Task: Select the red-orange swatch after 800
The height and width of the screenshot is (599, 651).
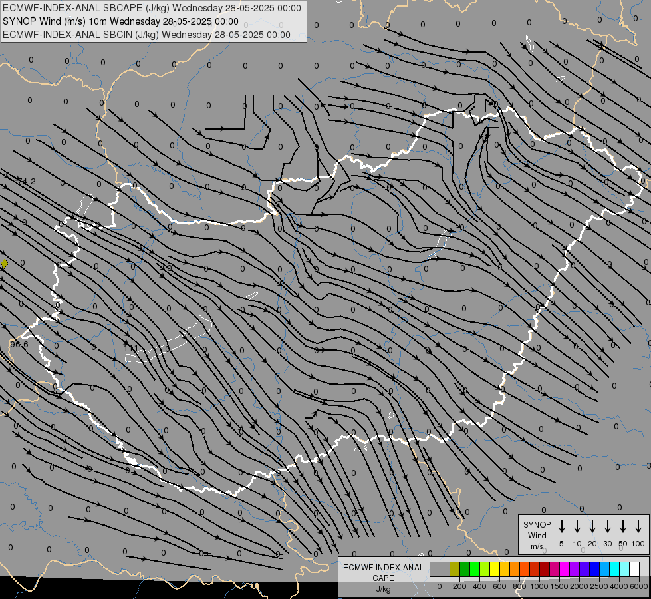Action: point(525,569)
